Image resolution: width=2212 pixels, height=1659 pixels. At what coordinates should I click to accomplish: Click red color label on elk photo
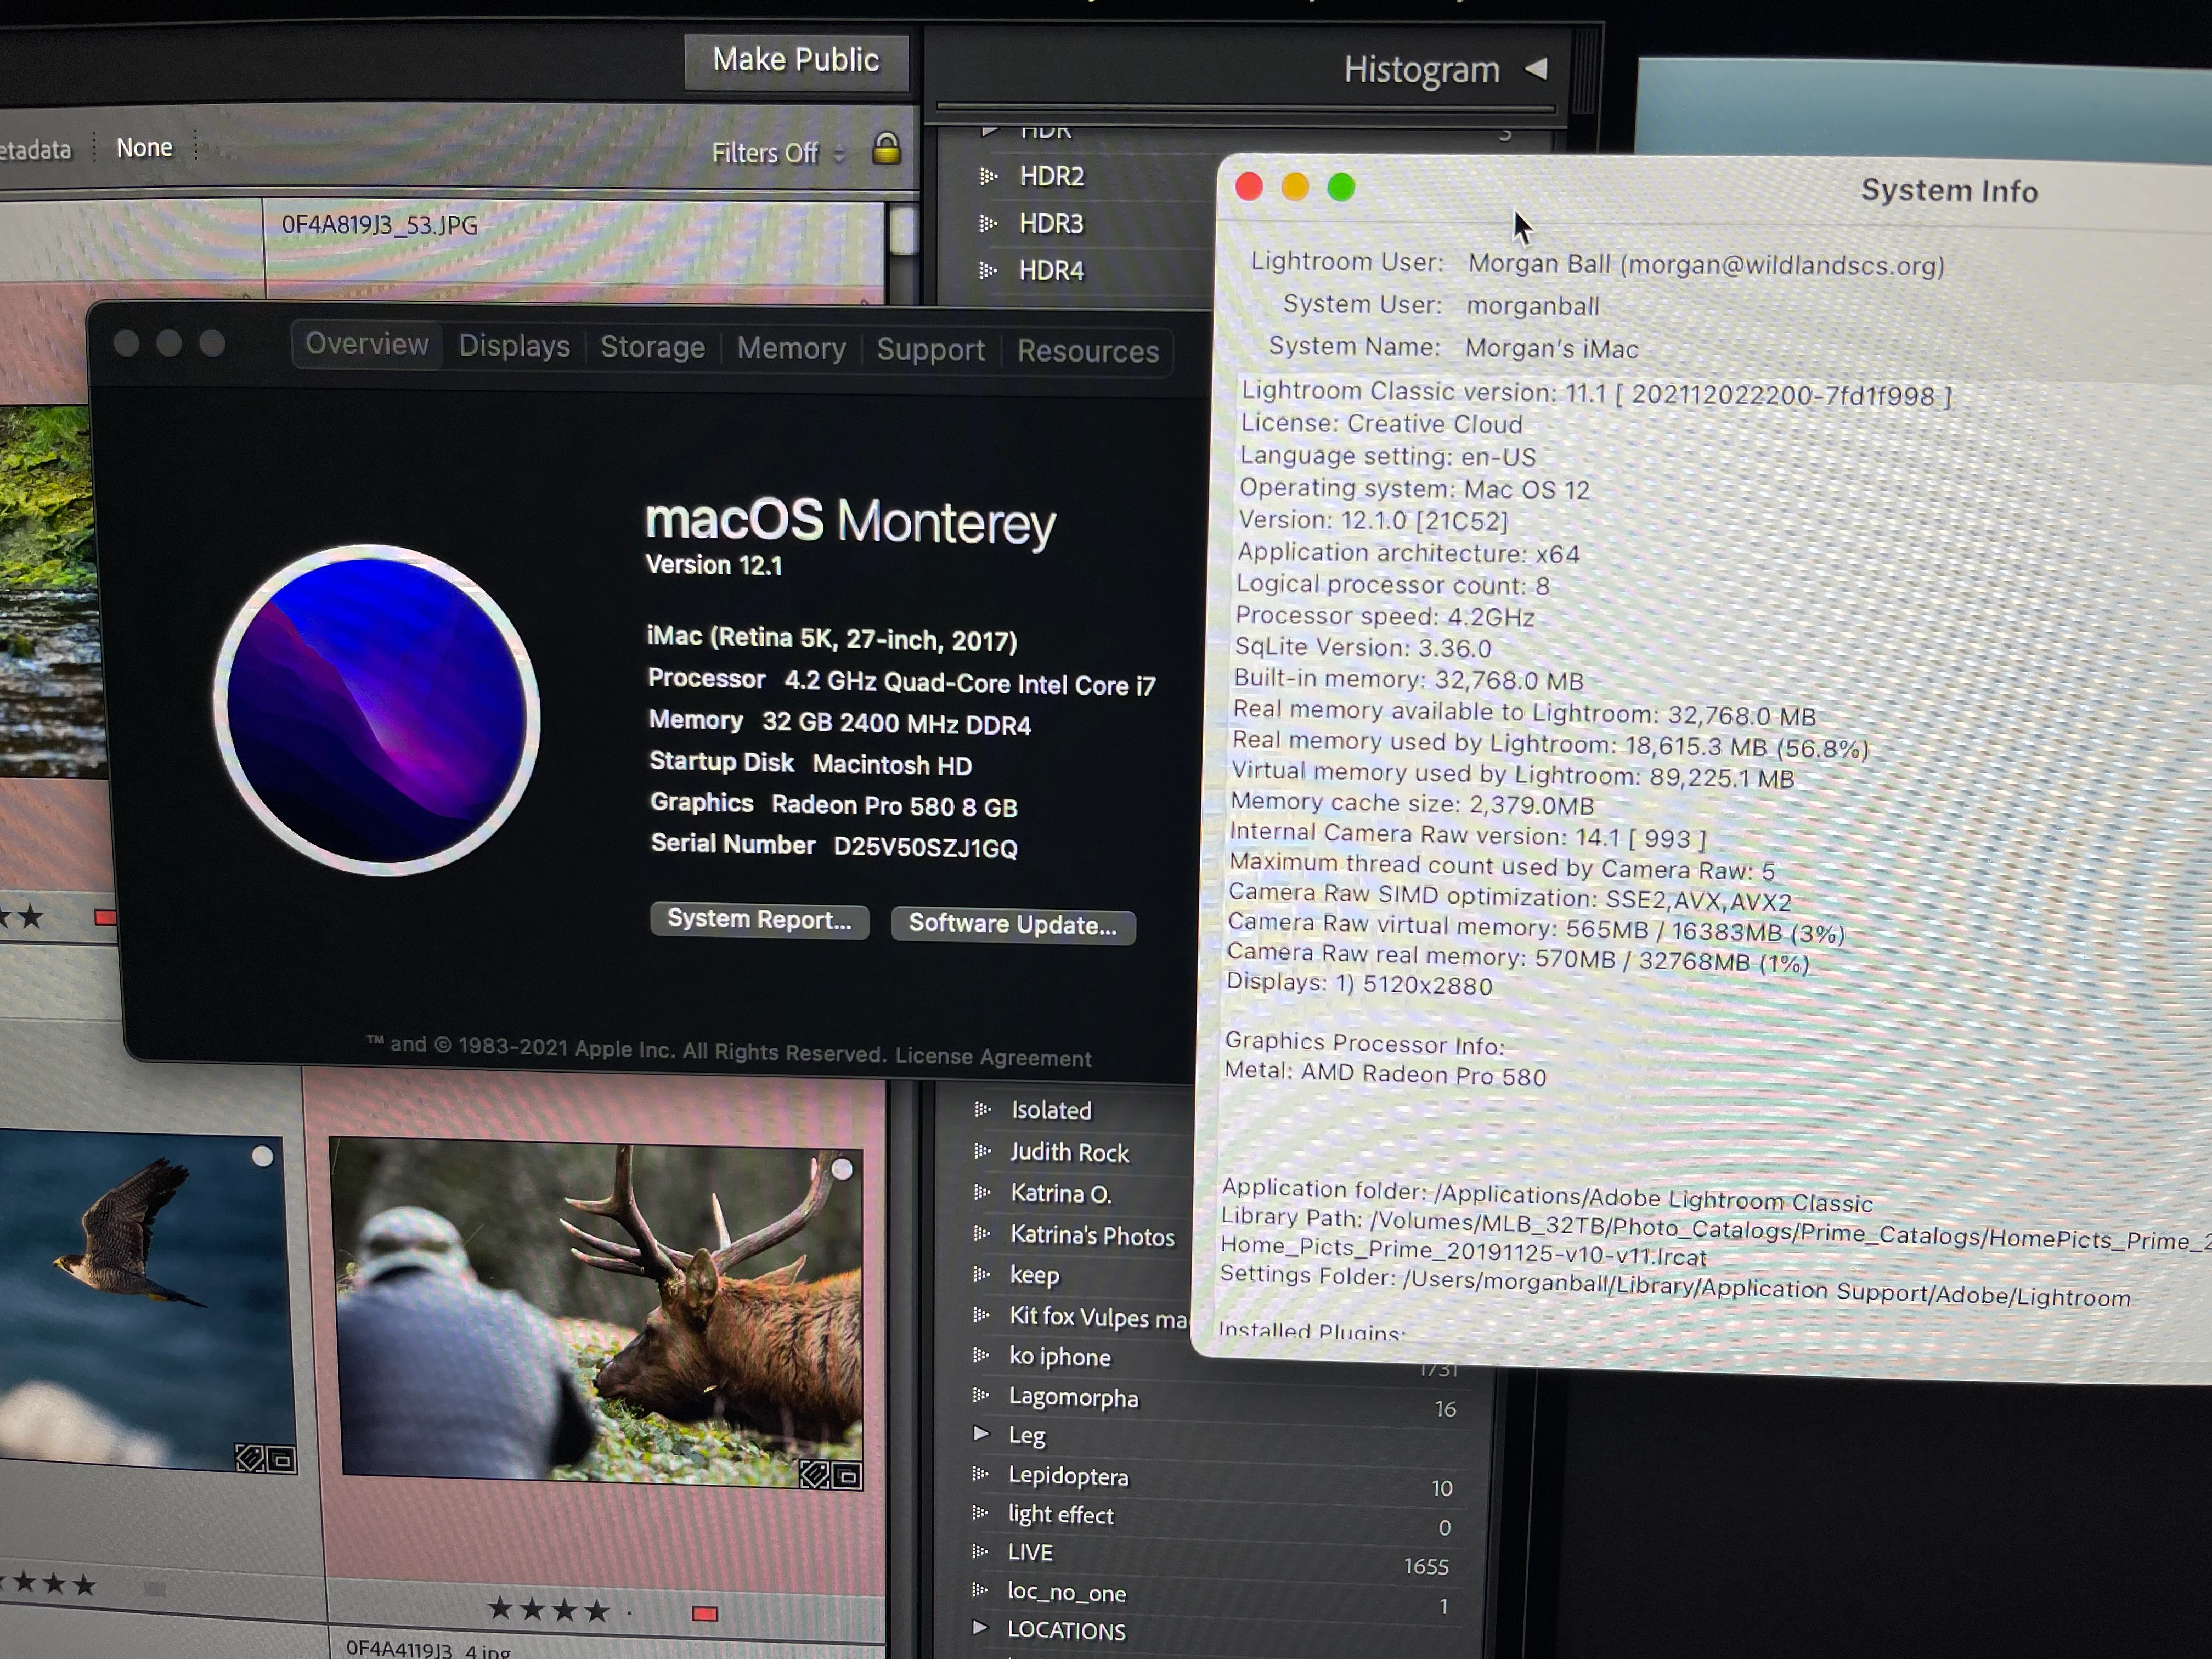click(x=705, y=1613)
